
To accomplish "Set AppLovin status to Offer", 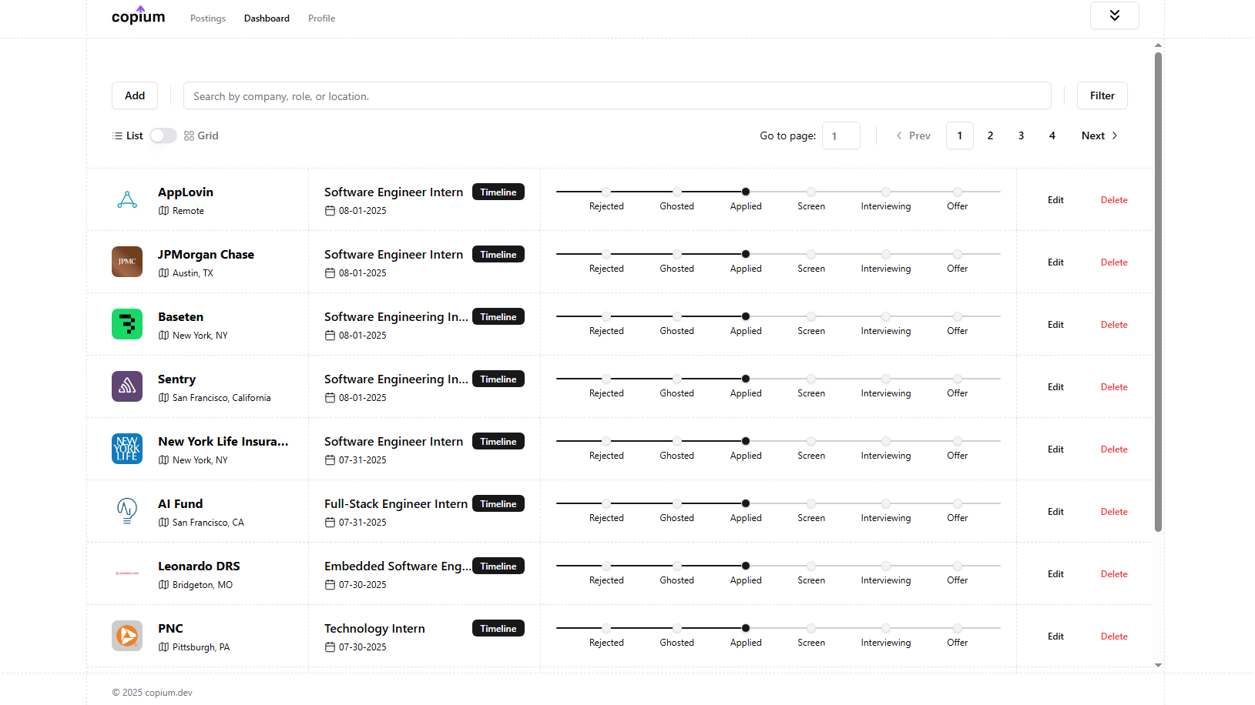I will pyautogui.click(x=957, y=192).
